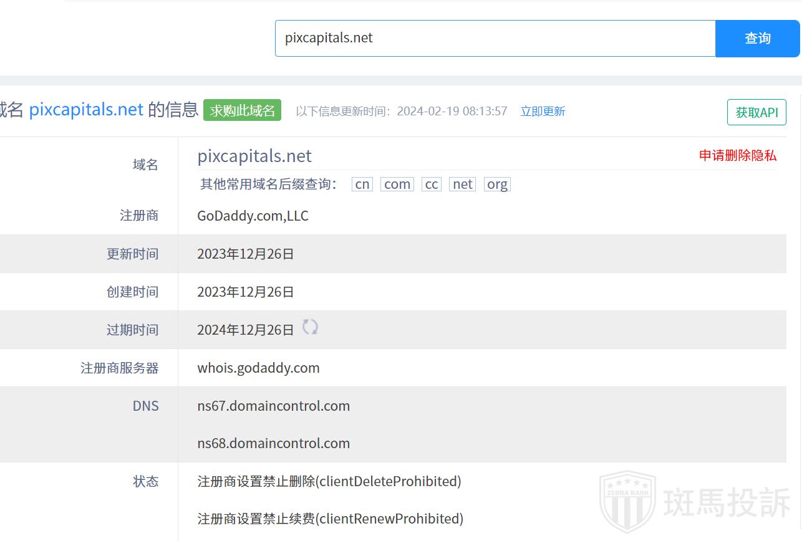Click the clientDeleteProhibited status line

(x=329, y=481)
